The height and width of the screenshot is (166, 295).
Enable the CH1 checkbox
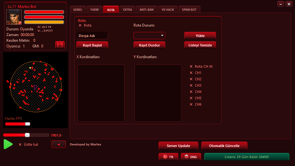[x=191, y=73]
